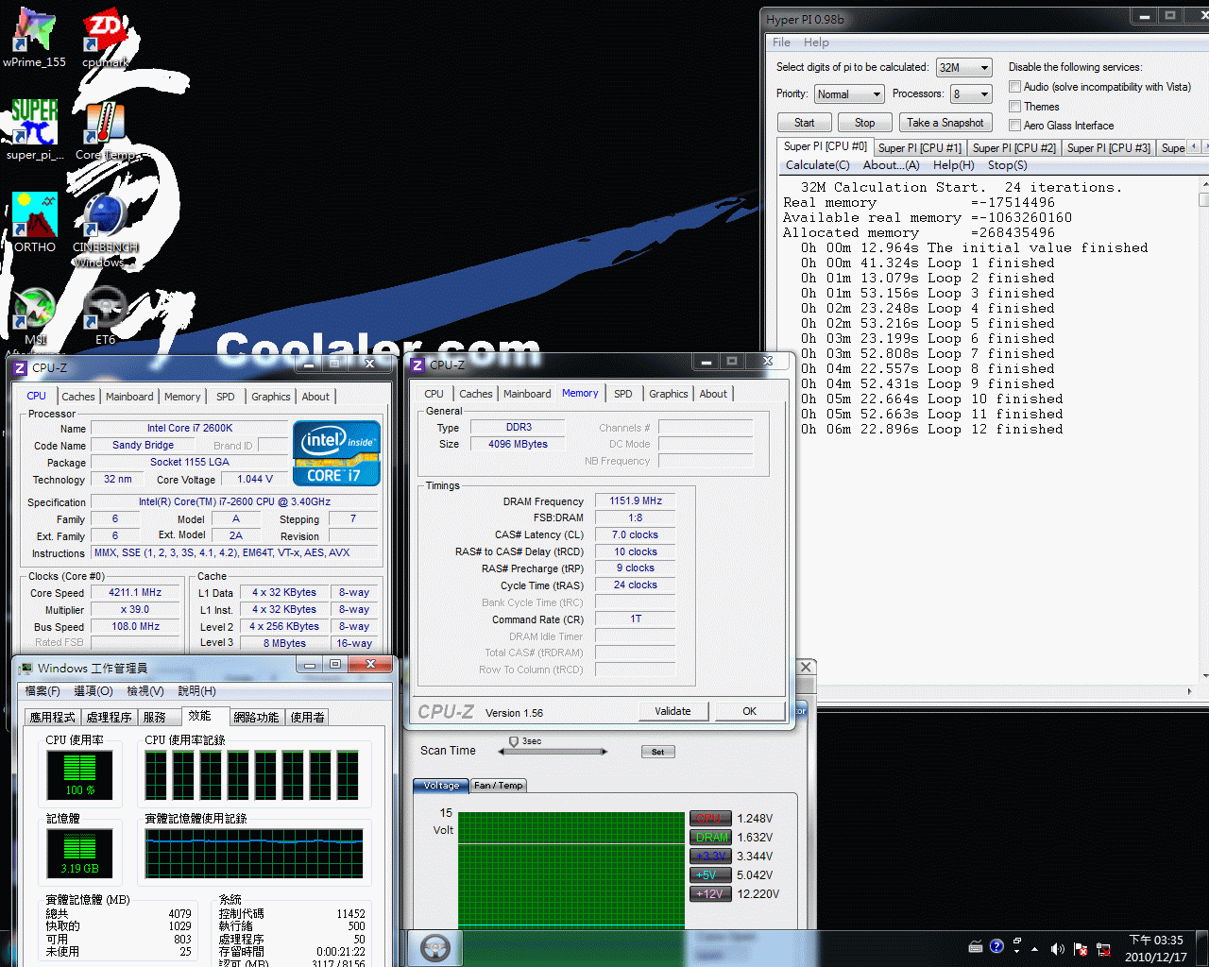Launch Core Temp from the desktop
The width and height of the screenshot is (1209, 967).
click(x=105, y=129)
